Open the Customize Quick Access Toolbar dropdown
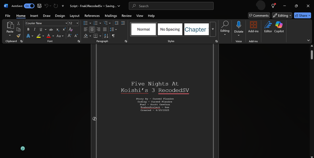The image size is (314, 158). tap(63, 6)
